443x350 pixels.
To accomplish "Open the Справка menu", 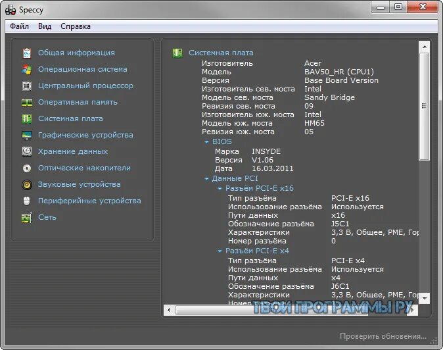I will click(x=76, y=26).
